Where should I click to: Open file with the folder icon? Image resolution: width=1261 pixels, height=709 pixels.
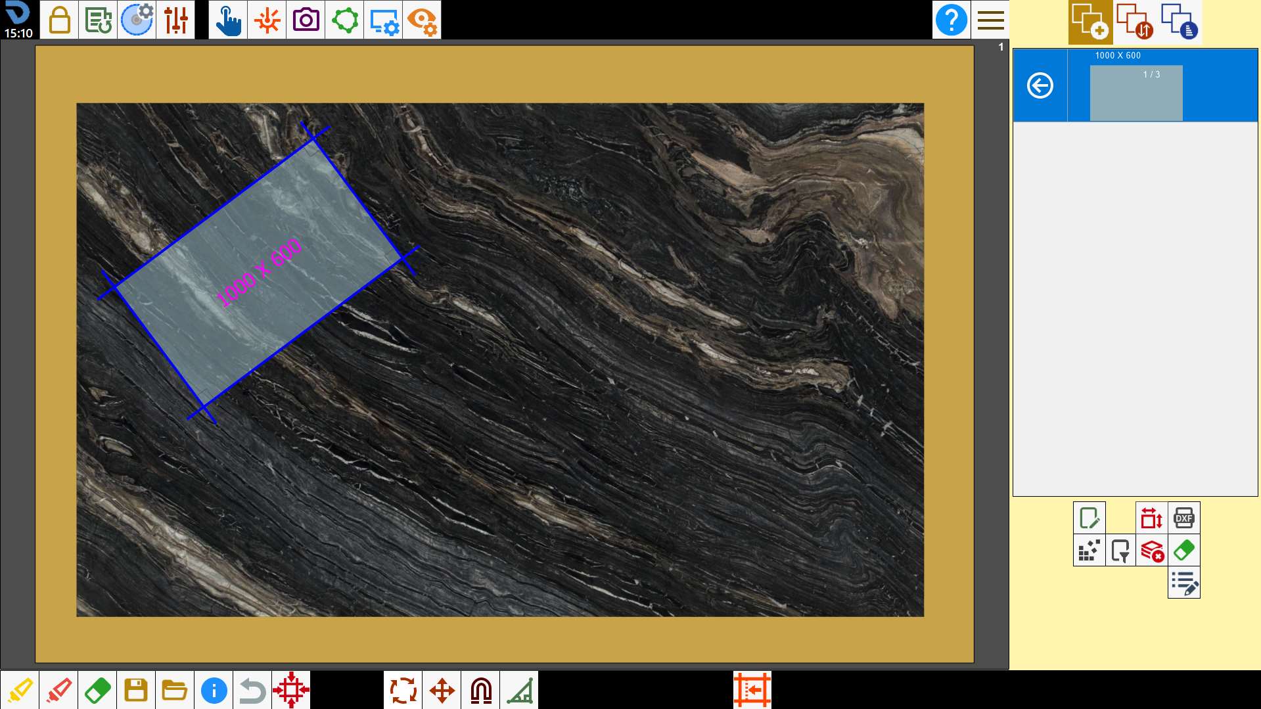coord(175,690)
